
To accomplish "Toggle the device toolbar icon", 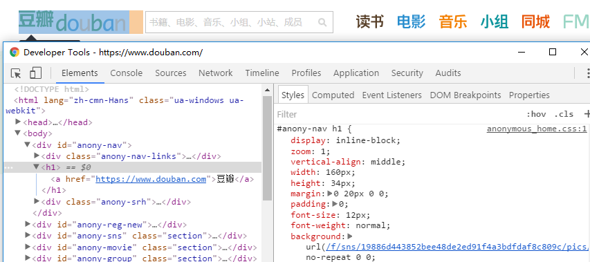I will (x=35, y=73).
